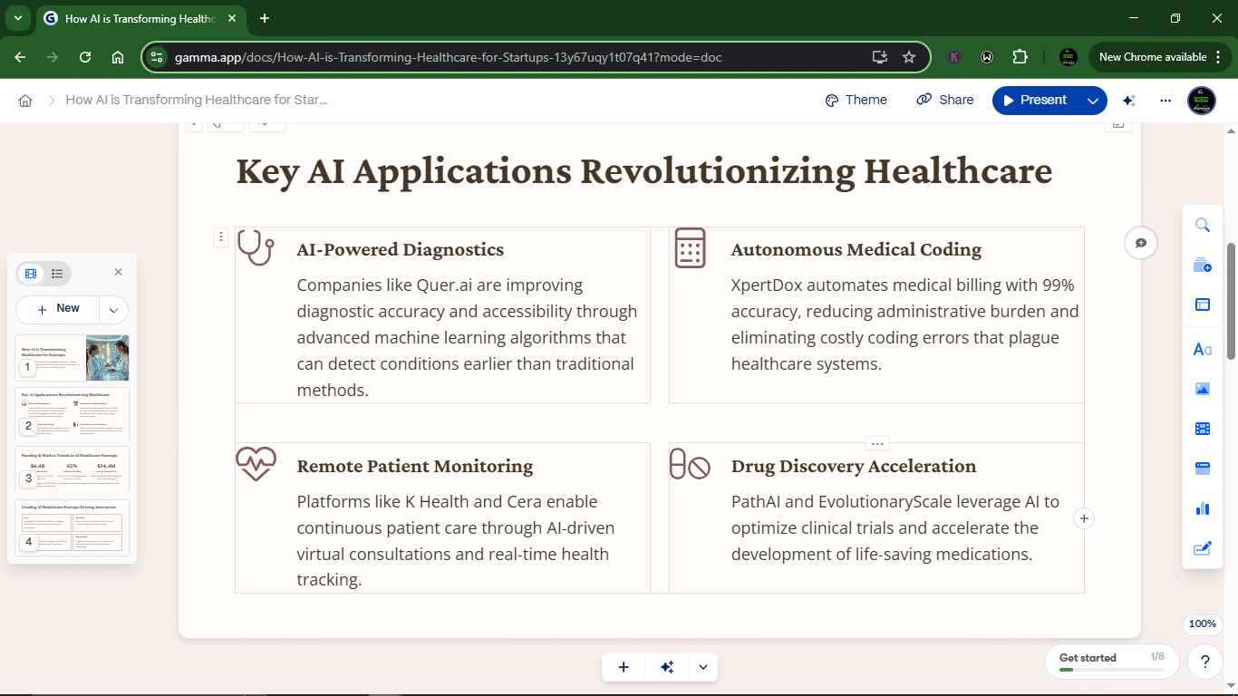The height and width of the screenshot is (696, 1238).
Task: Switch to list view in the card panel
Action: click(57, 274)
